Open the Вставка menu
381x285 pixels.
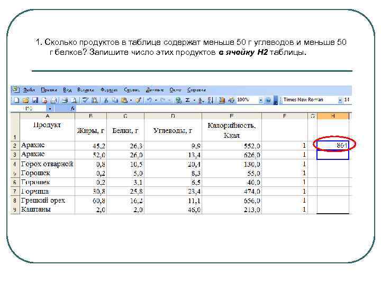coord(86,90)
